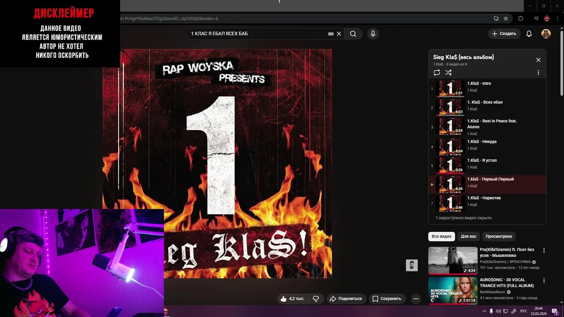This screenshot has width=564, height=317.
Task: Dislike the video
Action: click(x=316, y=299)
